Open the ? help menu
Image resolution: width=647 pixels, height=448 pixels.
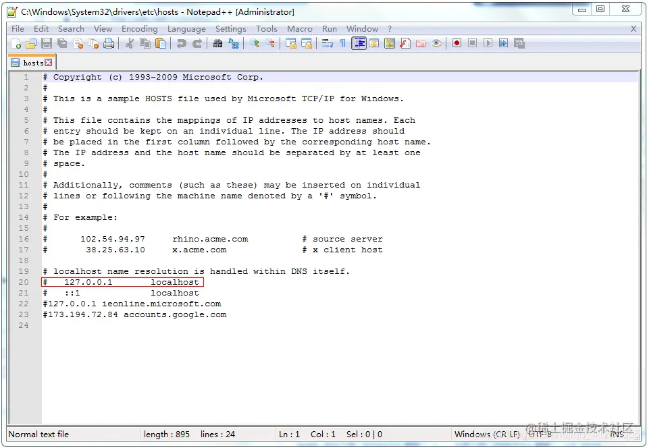click(x=390, y=29)
